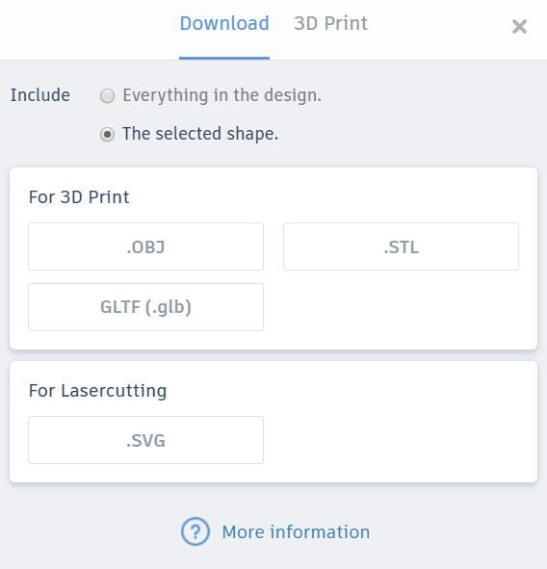Close the download dialog with the X icon

tap(519, 27)
